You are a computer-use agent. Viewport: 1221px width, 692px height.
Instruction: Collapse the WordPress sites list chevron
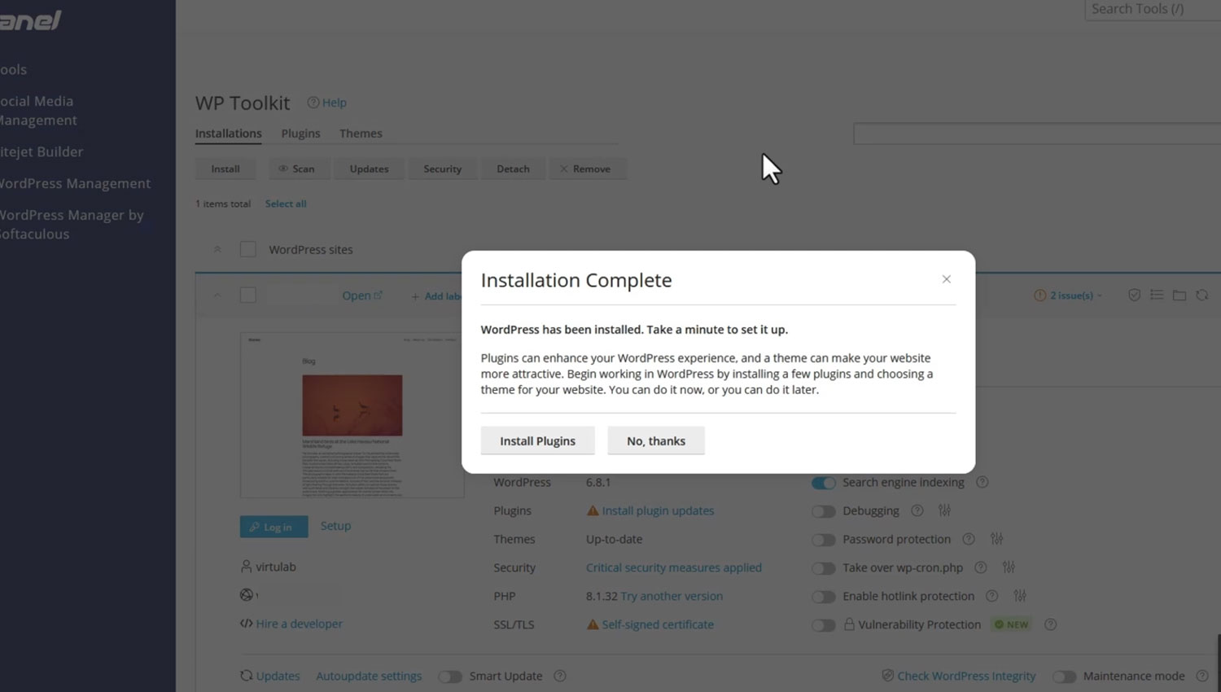(217, 249)
